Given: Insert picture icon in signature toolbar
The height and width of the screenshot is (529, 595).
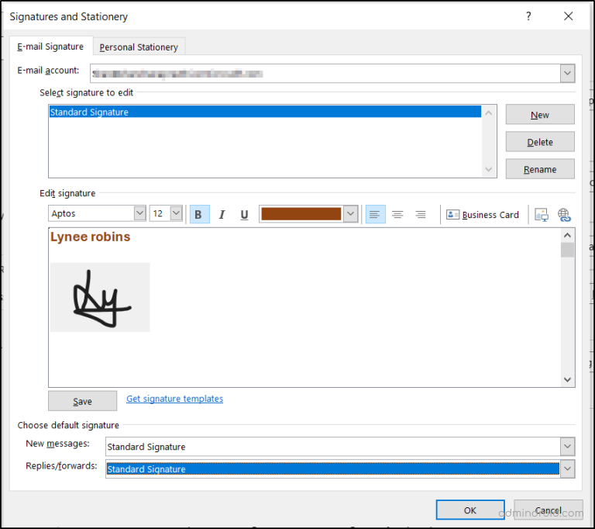Looking at the screenshot, I should click(542, 215).
